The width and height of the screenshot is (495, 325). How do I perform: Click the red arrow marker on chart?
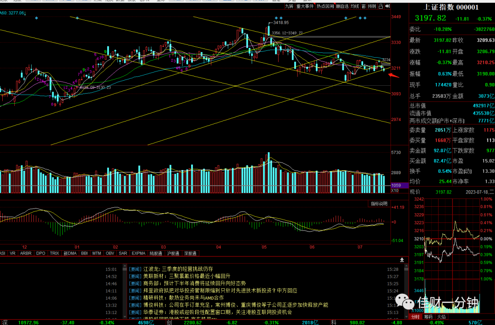(394, 75)
